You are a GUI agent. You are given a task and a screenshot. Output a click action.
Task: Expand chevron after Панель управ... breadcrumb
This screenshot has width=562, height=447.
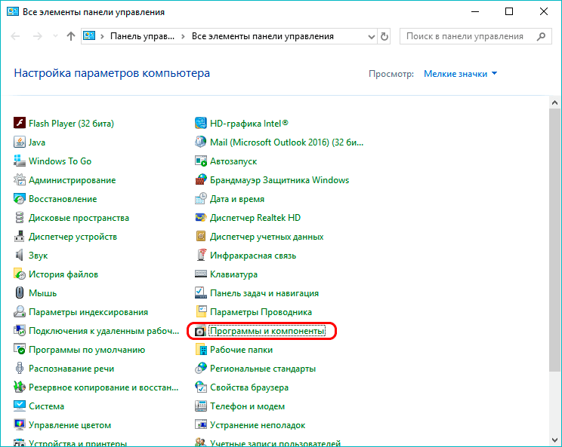point(183,36)
